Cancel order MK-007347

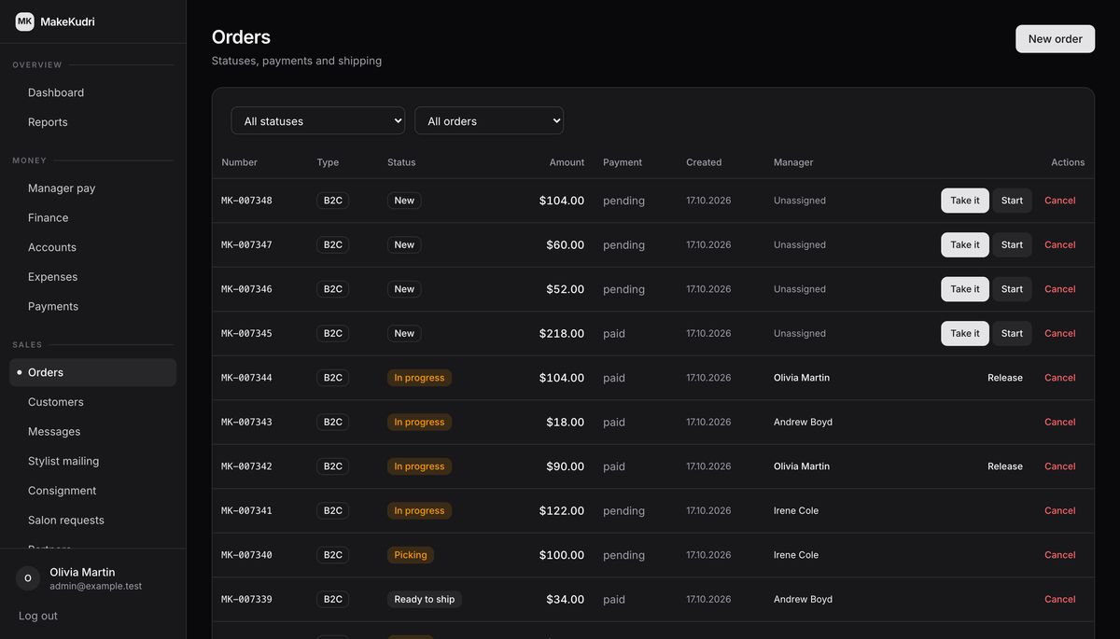(1060, 244)
